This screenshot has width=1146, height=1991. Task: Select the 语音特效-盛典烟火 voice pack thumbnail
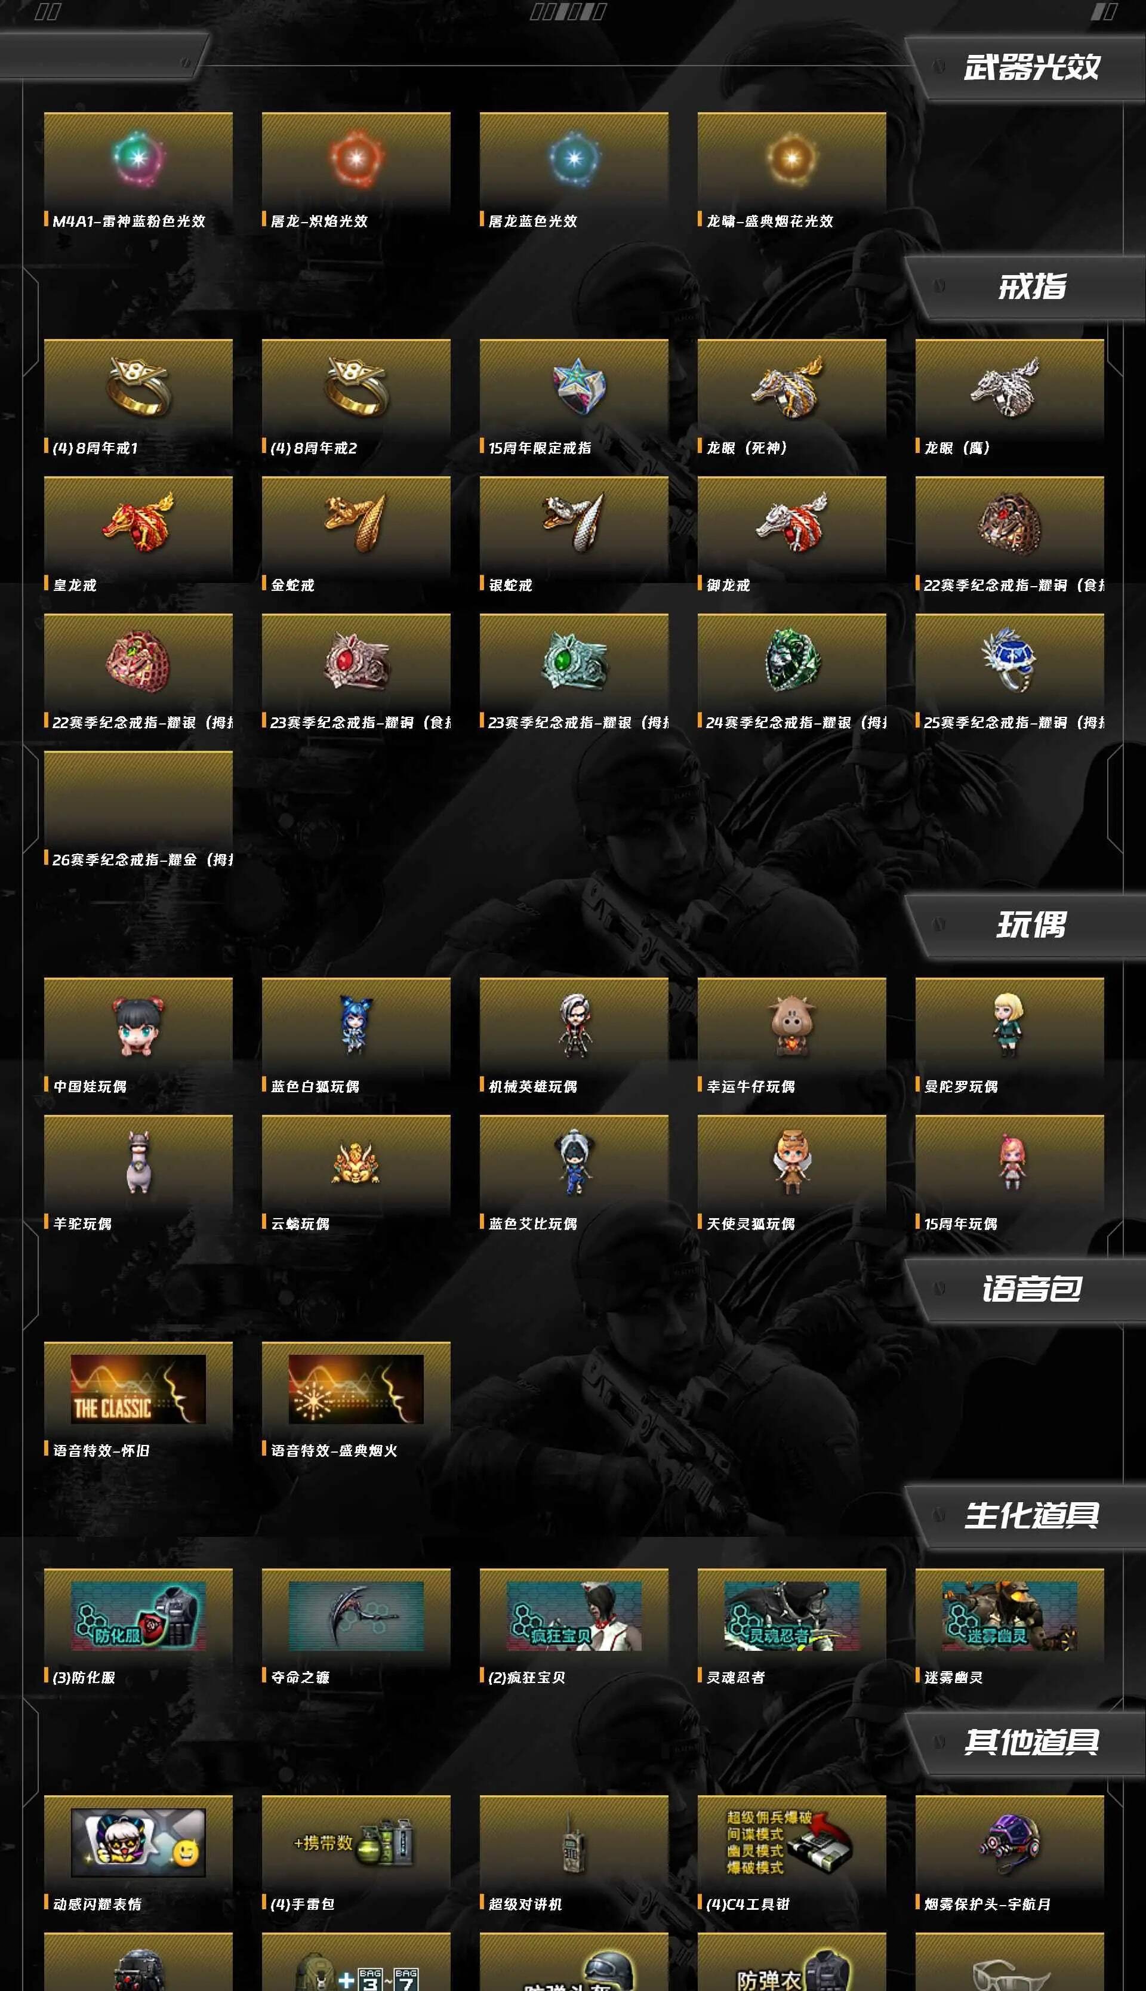tap(356, 1389)
